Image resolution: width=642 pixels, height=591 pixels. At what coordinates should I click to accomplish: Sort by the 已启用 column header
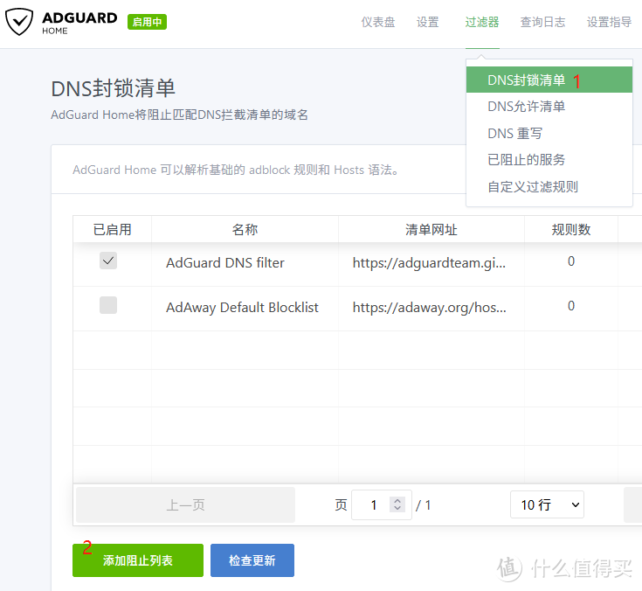point(112,230)
